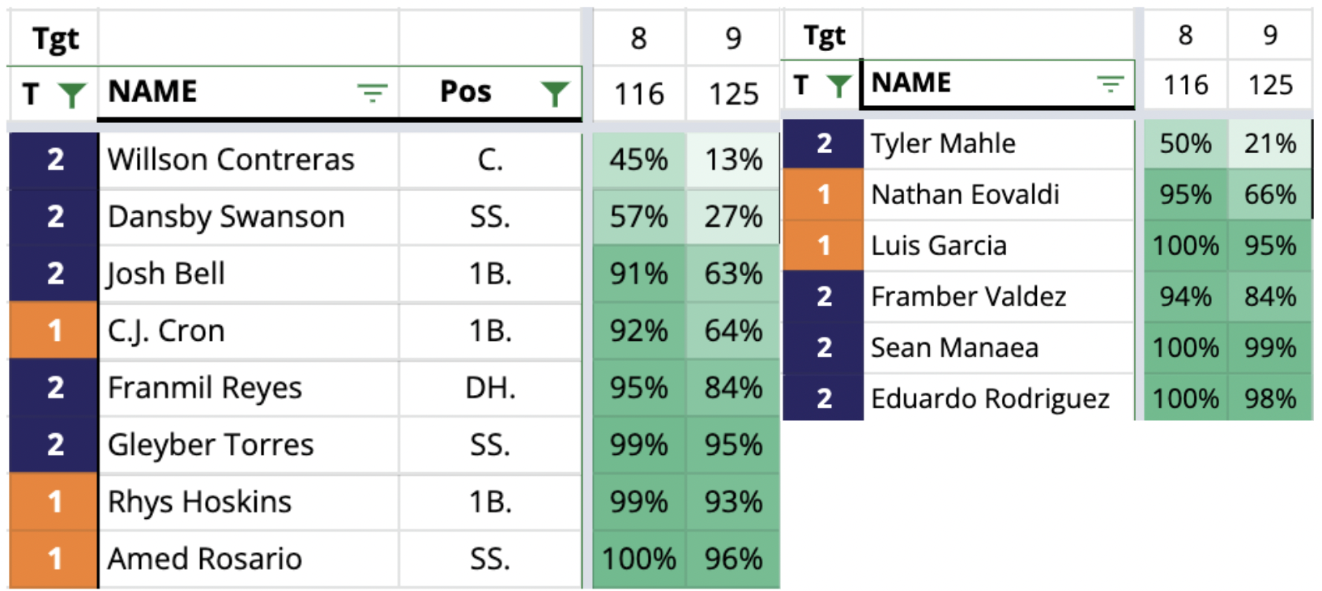Select the 125 column header in right table
The image size is (1322, 591).
[x=1270, y=84]
